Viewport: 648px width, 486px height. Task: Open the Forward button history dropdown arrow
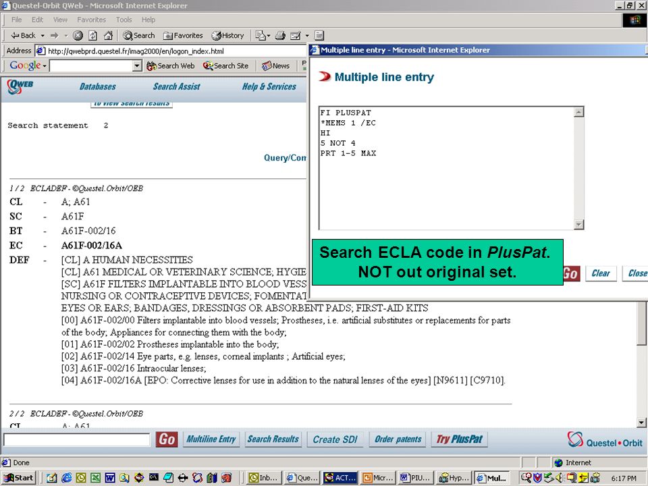[x=65, y=36]
